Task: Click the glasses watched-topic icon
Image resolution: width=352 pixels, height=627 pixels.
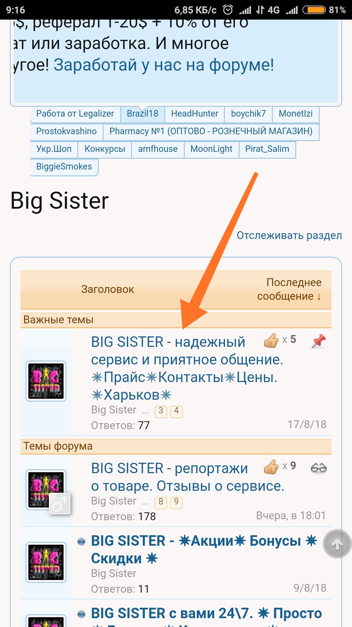Action: (x=318, y=468)
